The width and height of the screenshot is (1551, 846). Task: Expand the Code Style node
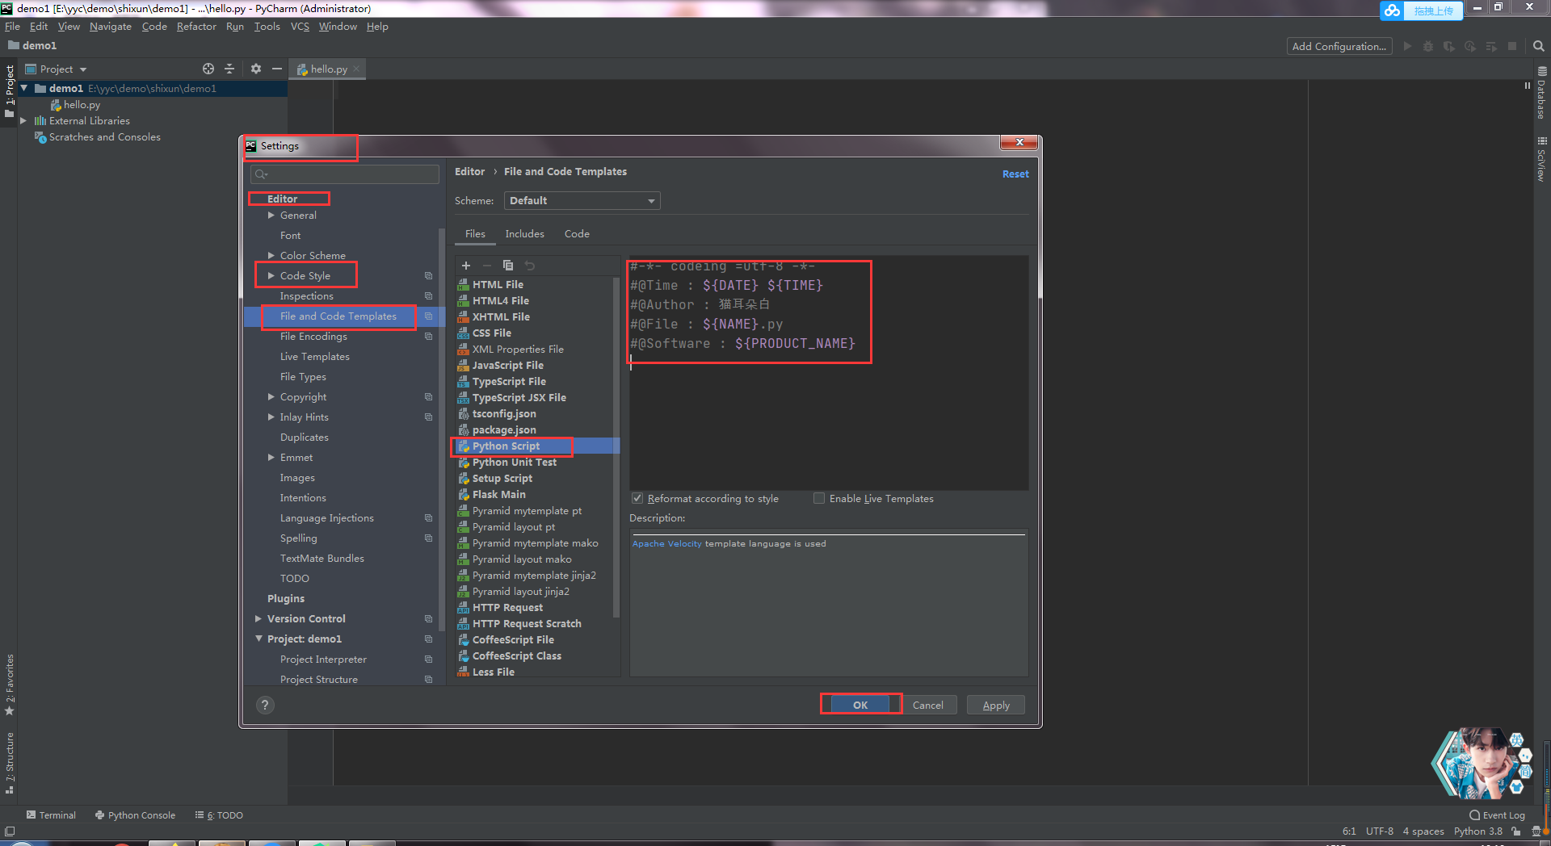click(x=271, y=276)
